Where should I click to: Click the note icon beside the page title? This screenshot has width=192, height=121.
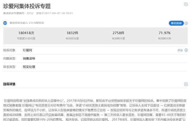[186, 4]
